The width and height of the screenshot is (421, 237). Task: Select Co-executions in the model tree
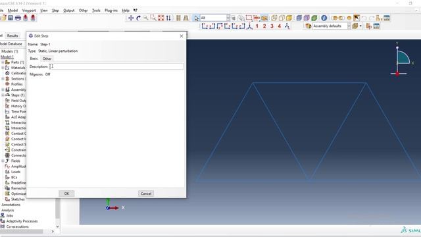[x=18, y=226]
